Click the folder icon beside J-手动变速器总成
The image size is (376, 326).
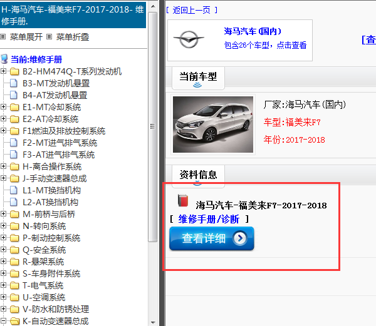coord(14,178)
